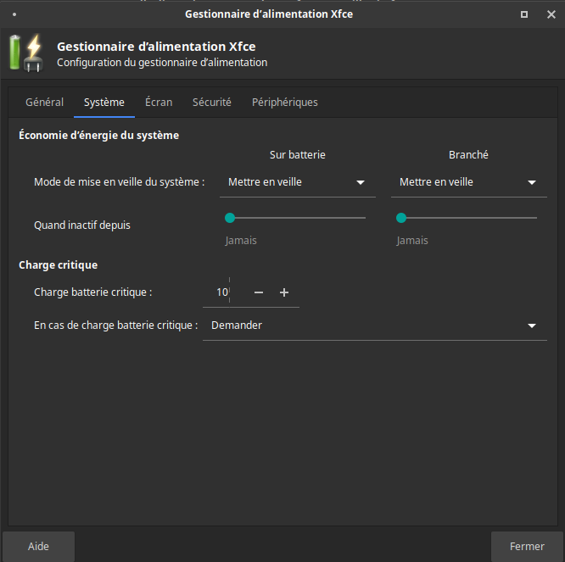Click the Sur batterie inactivity slider handle

tap(230, 218)
